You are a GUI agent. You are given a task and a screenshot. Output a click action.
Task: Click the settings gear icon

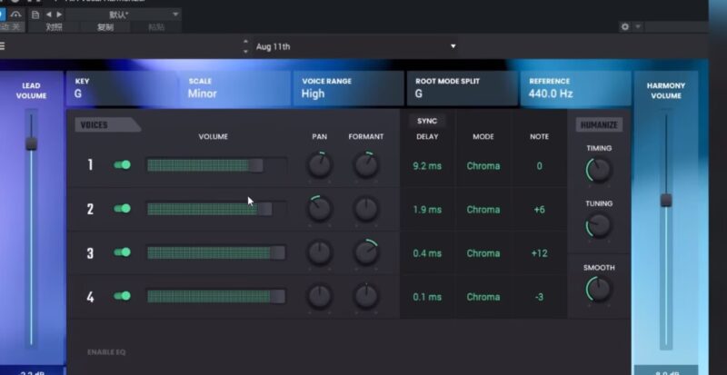coord(624,27)
